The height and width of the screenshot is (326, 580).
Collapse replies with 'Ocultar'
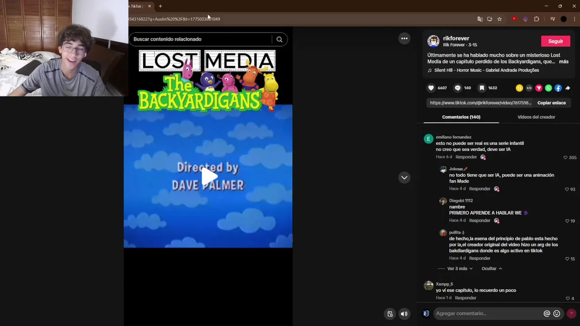tap(492, 268)
